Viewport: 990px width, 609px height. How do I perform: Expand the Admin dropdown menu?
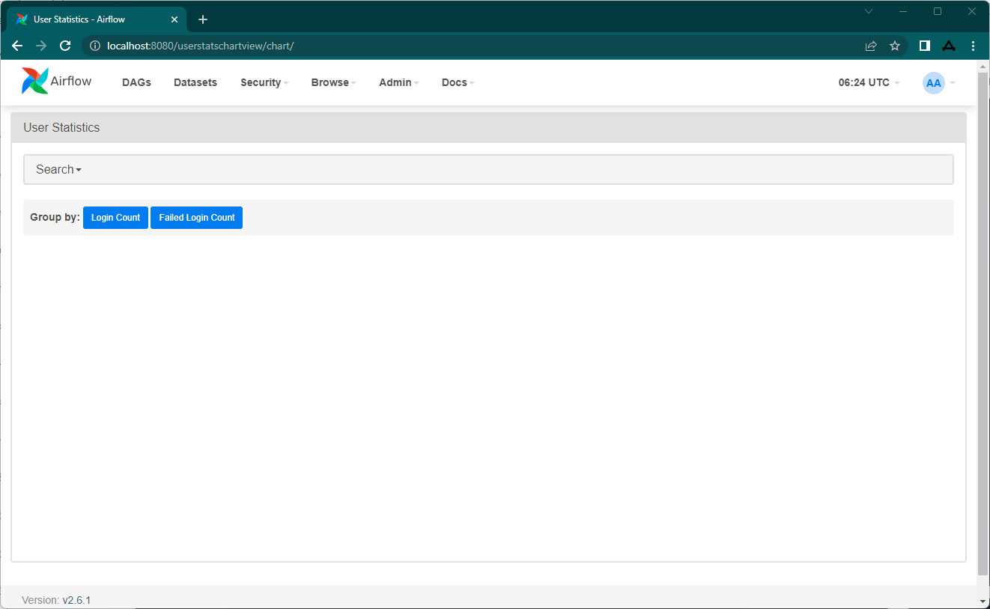(x=398, y=82)
